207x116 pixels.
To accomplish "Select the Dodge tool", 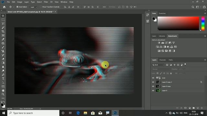I will pyautogui.click(x=3, y=71).
